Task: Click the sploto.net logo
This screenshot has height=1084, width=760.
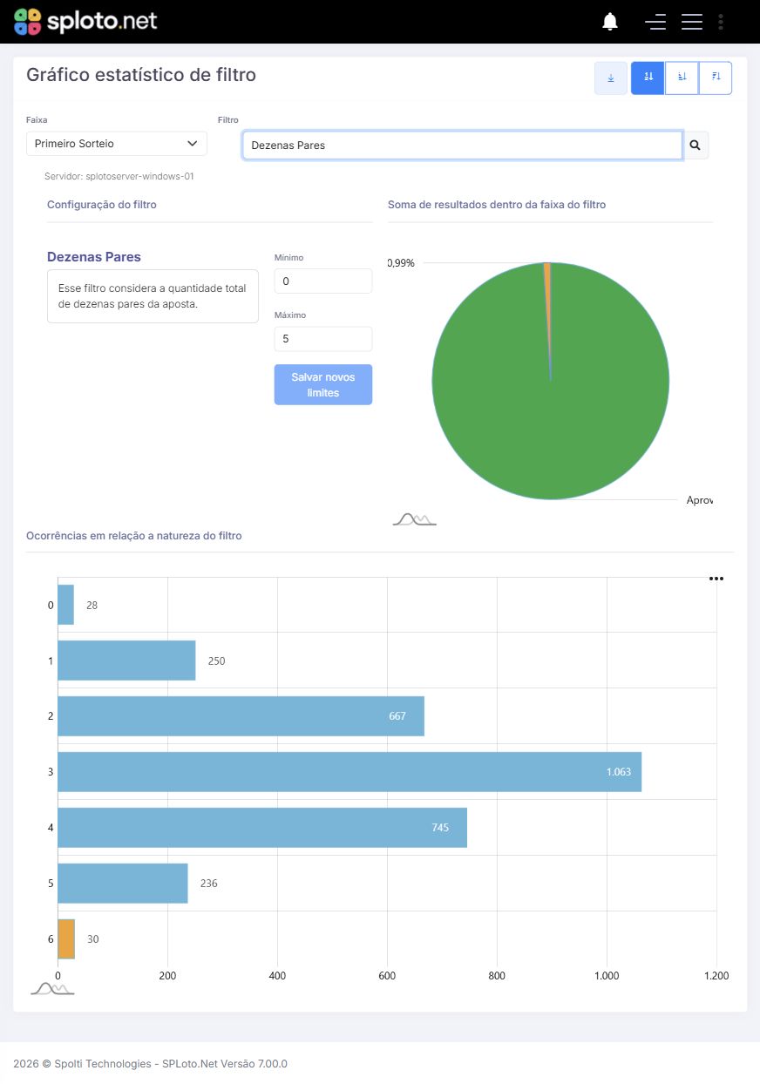Action: [x=85, y=22]
